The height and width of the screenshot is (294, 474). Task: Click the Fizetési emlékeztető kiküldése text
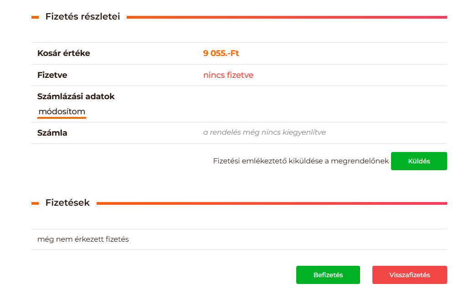click(301, 161)
